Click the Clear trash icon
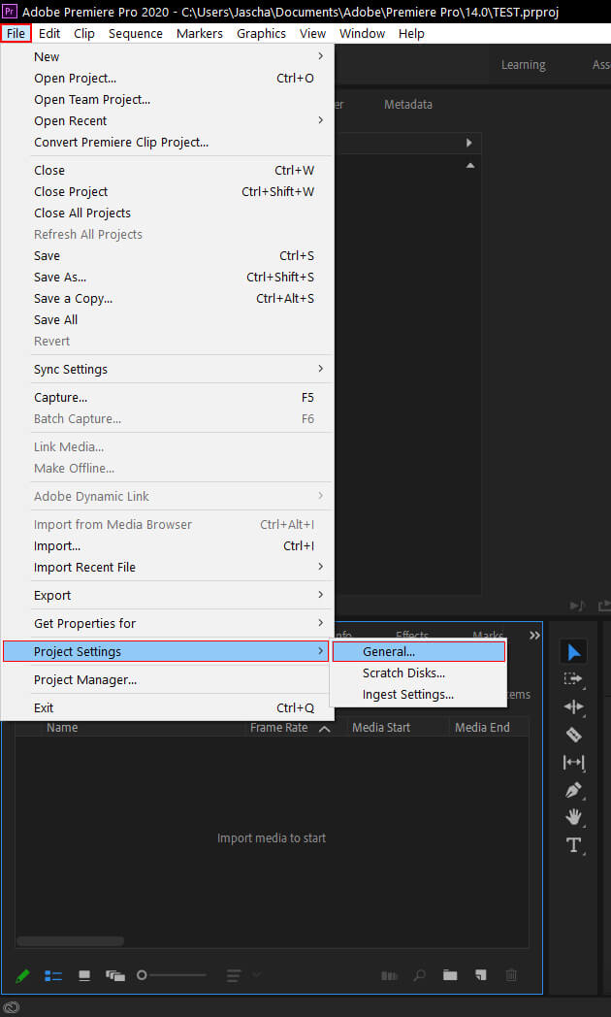Image resolution: width=611 pixels, height=1017 pixels. [x=511, y=975]
